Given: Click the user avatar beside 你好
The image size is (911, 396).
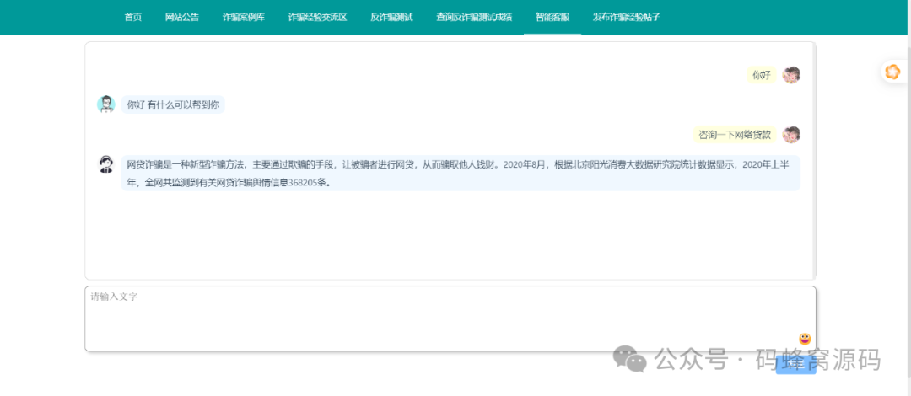Looking at the screenshot, I should 791,75.
